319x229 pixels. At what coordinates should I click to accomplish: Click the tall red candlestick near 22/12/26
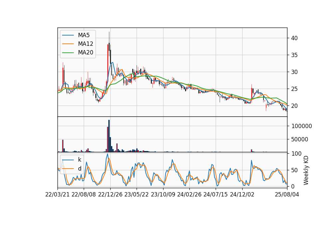point(108,63)
